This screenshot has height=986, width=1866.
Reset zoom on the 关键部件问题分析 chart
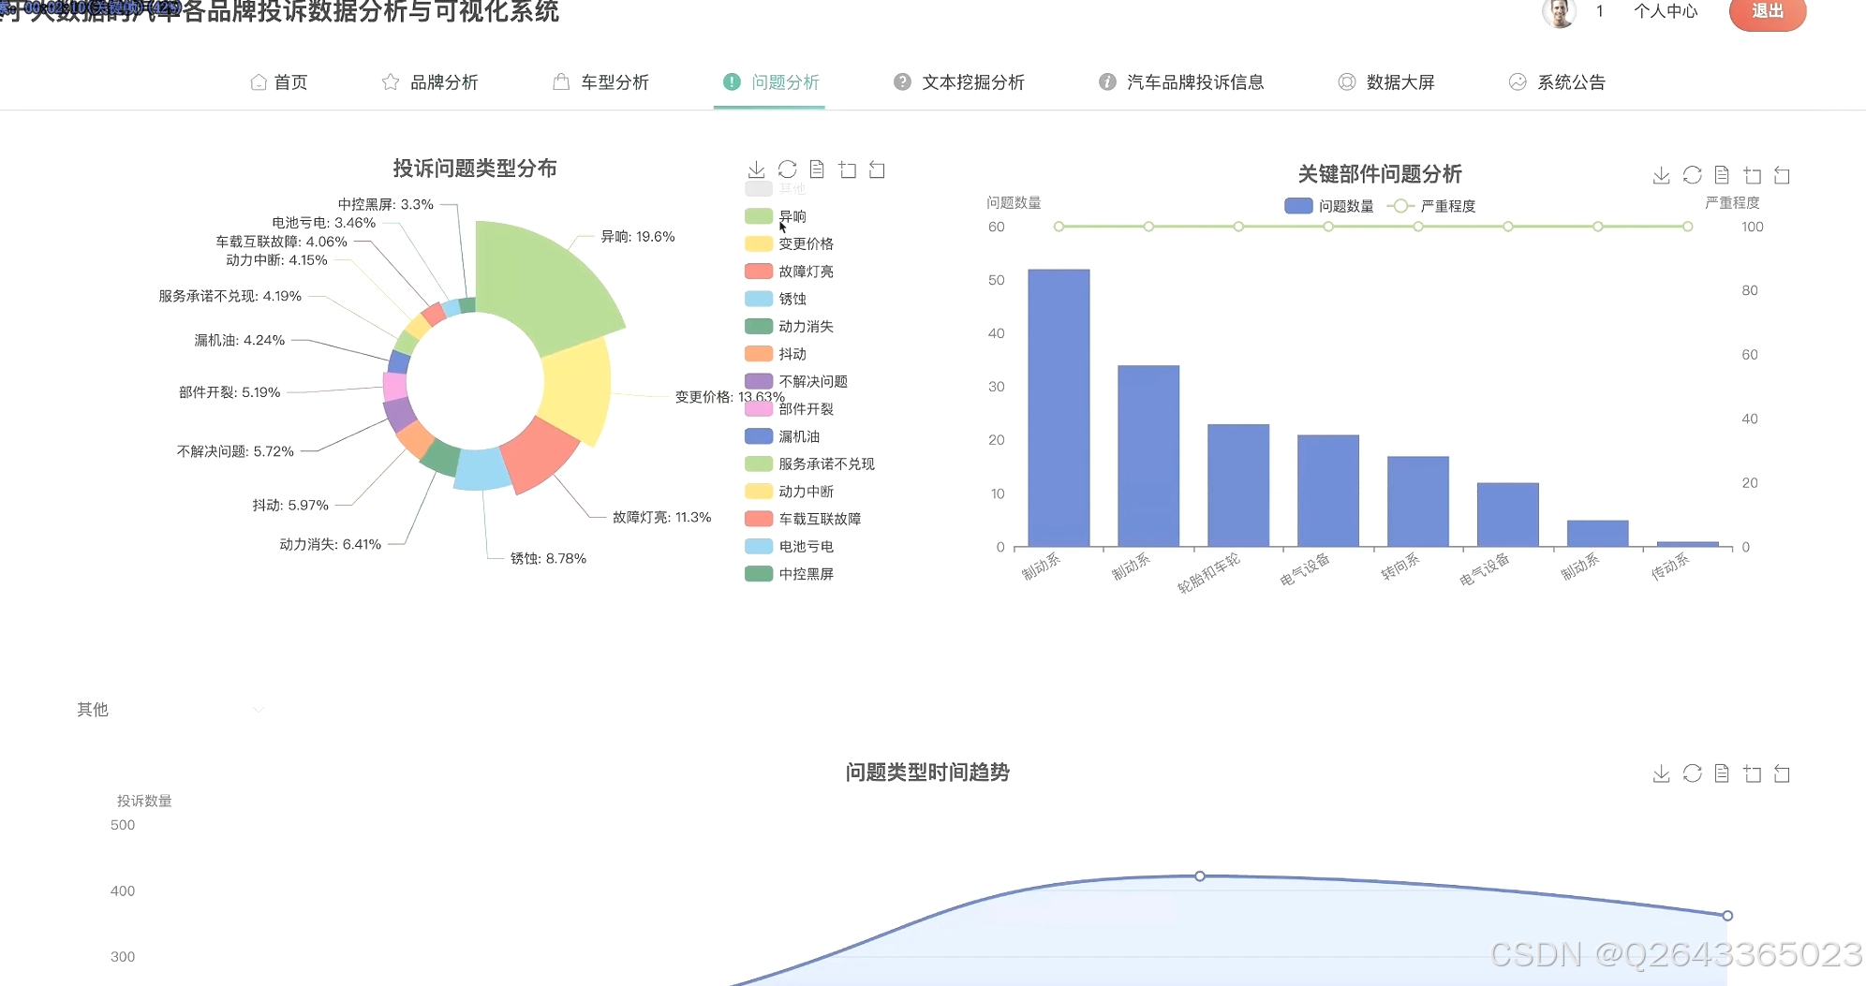pos(1783,175)
